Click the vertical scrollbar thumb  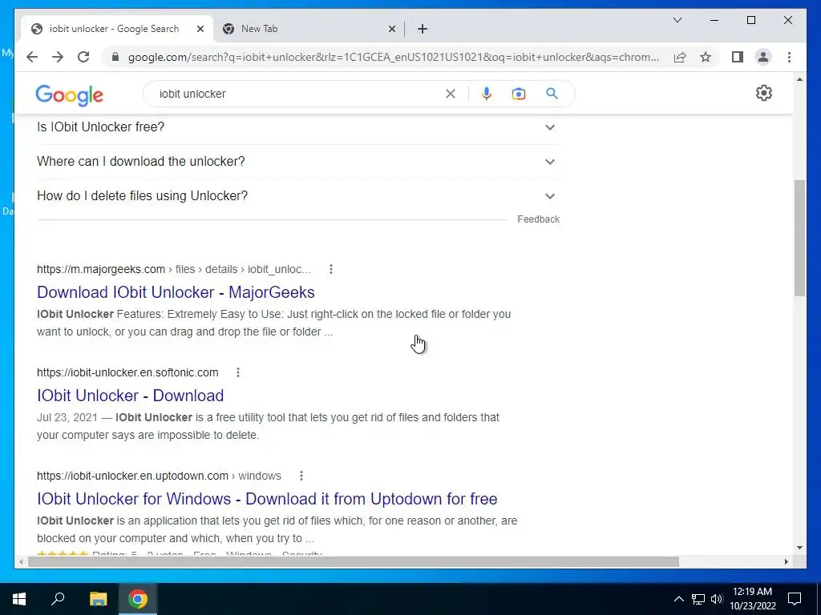(799, 238)
